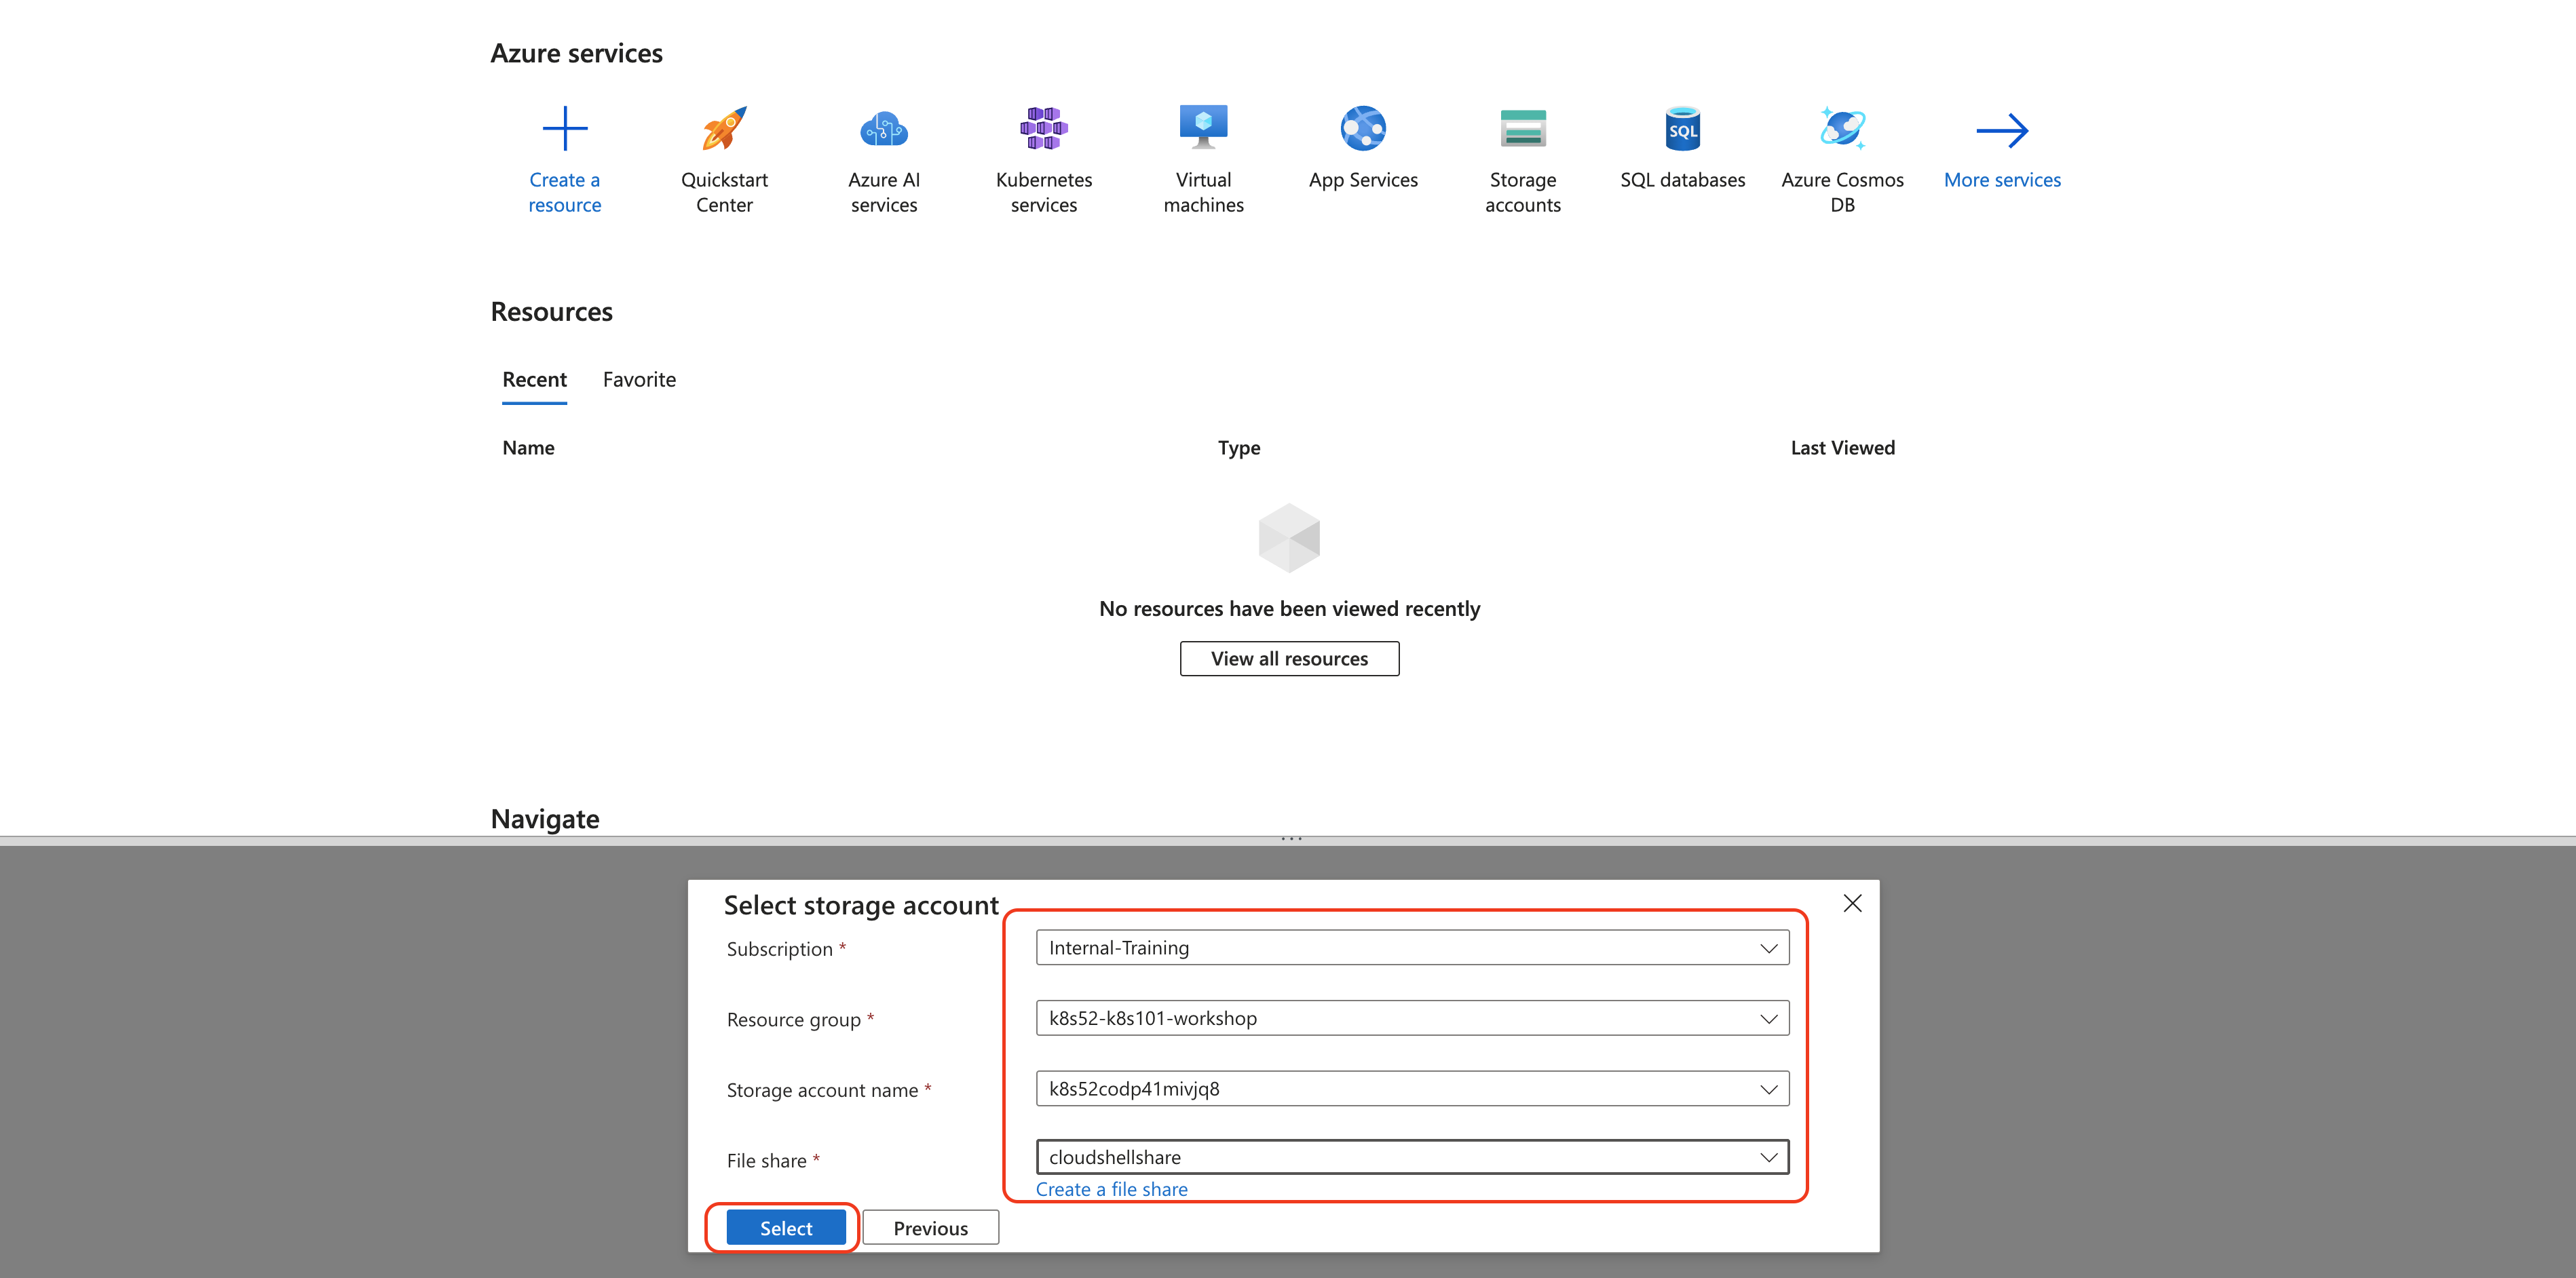The height and width of the screenshot is (1278, 2576).
Task: Click the App Services label text
Action: coord(1363,180)
